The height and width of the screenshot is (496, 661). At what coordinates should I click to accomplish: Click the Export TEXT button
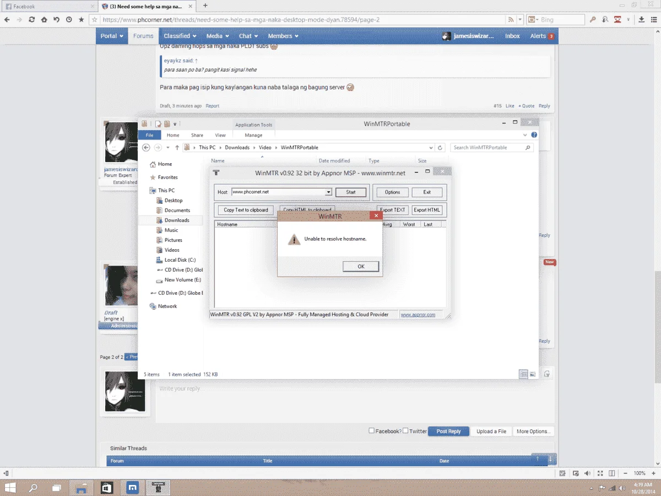pyautogui.click(x=392, y=210)
